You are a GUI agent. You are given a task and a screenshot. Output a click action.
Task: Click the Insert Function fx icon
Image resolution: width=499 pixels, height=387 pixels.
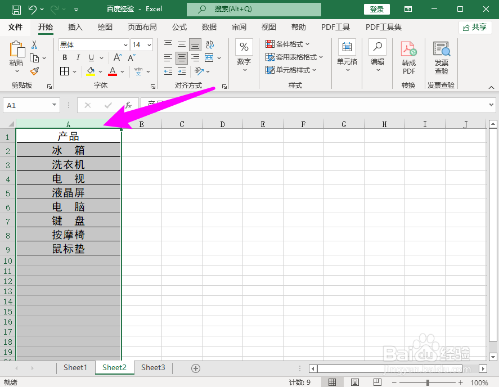(x=128, y=105)
